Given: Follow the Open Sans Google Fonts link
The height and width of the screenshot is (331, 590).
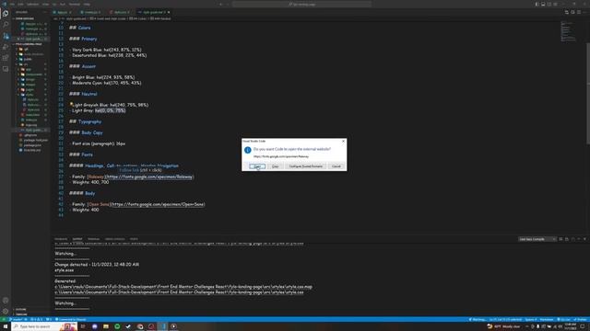Looking at the screenshot, I should 158,204.
